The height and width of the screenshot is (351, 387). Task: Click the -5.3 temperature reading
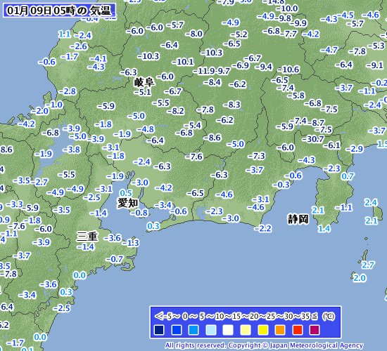pyautogui.click(x=376, y=46)
